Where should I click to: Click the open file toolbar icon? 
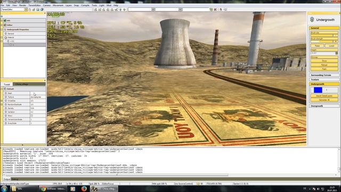pyautogui.click(x=34, y=10)
